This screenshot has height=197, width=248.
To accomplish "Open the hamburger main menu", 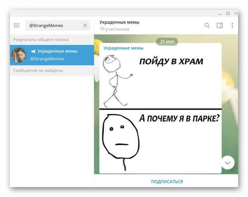I will pyautogui.click(x=16, y=25).
